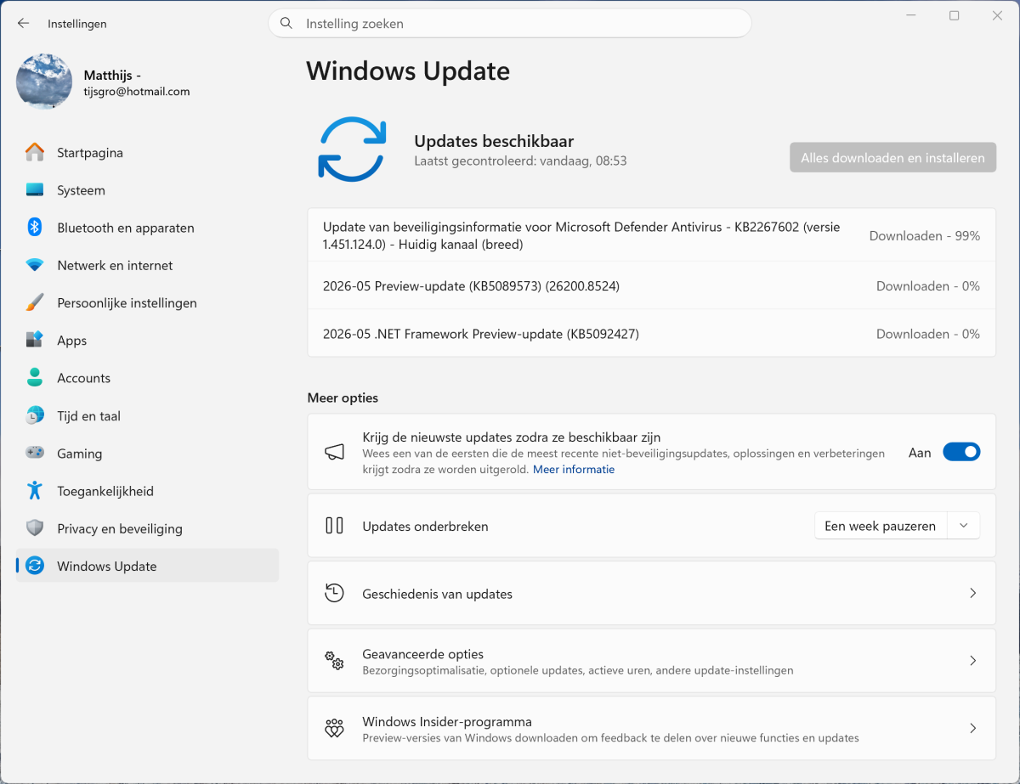Open the Een week pauzeren dropdown arrow

(963, 526)
